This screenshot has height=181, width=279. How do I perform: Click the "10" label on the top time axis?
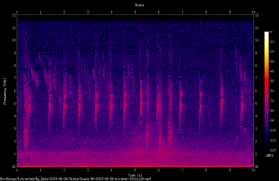click(x=253, y=12)
